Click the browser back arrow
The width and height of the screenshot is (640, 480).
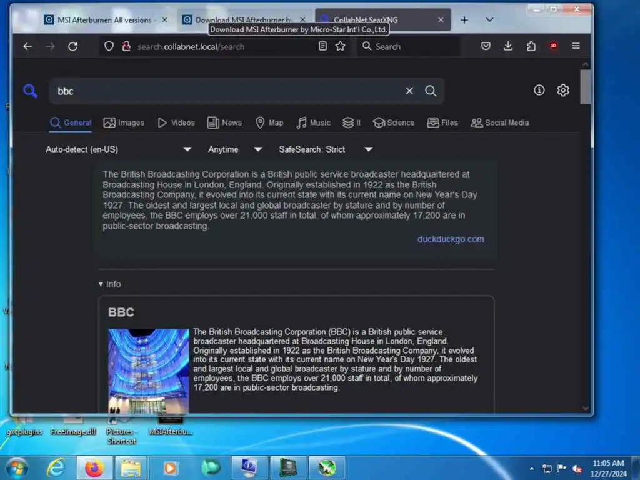(x=27, y=46)
